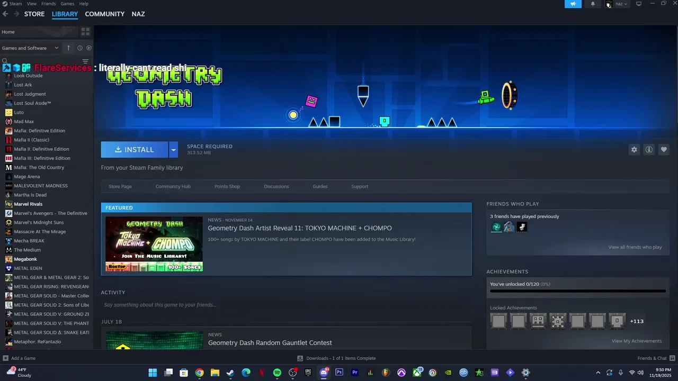
Task: Open the Community Hub link
Action: [173, 186]
